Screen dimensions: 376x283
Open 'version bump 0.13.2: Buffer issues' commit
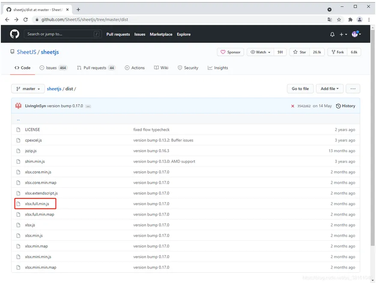163,140
